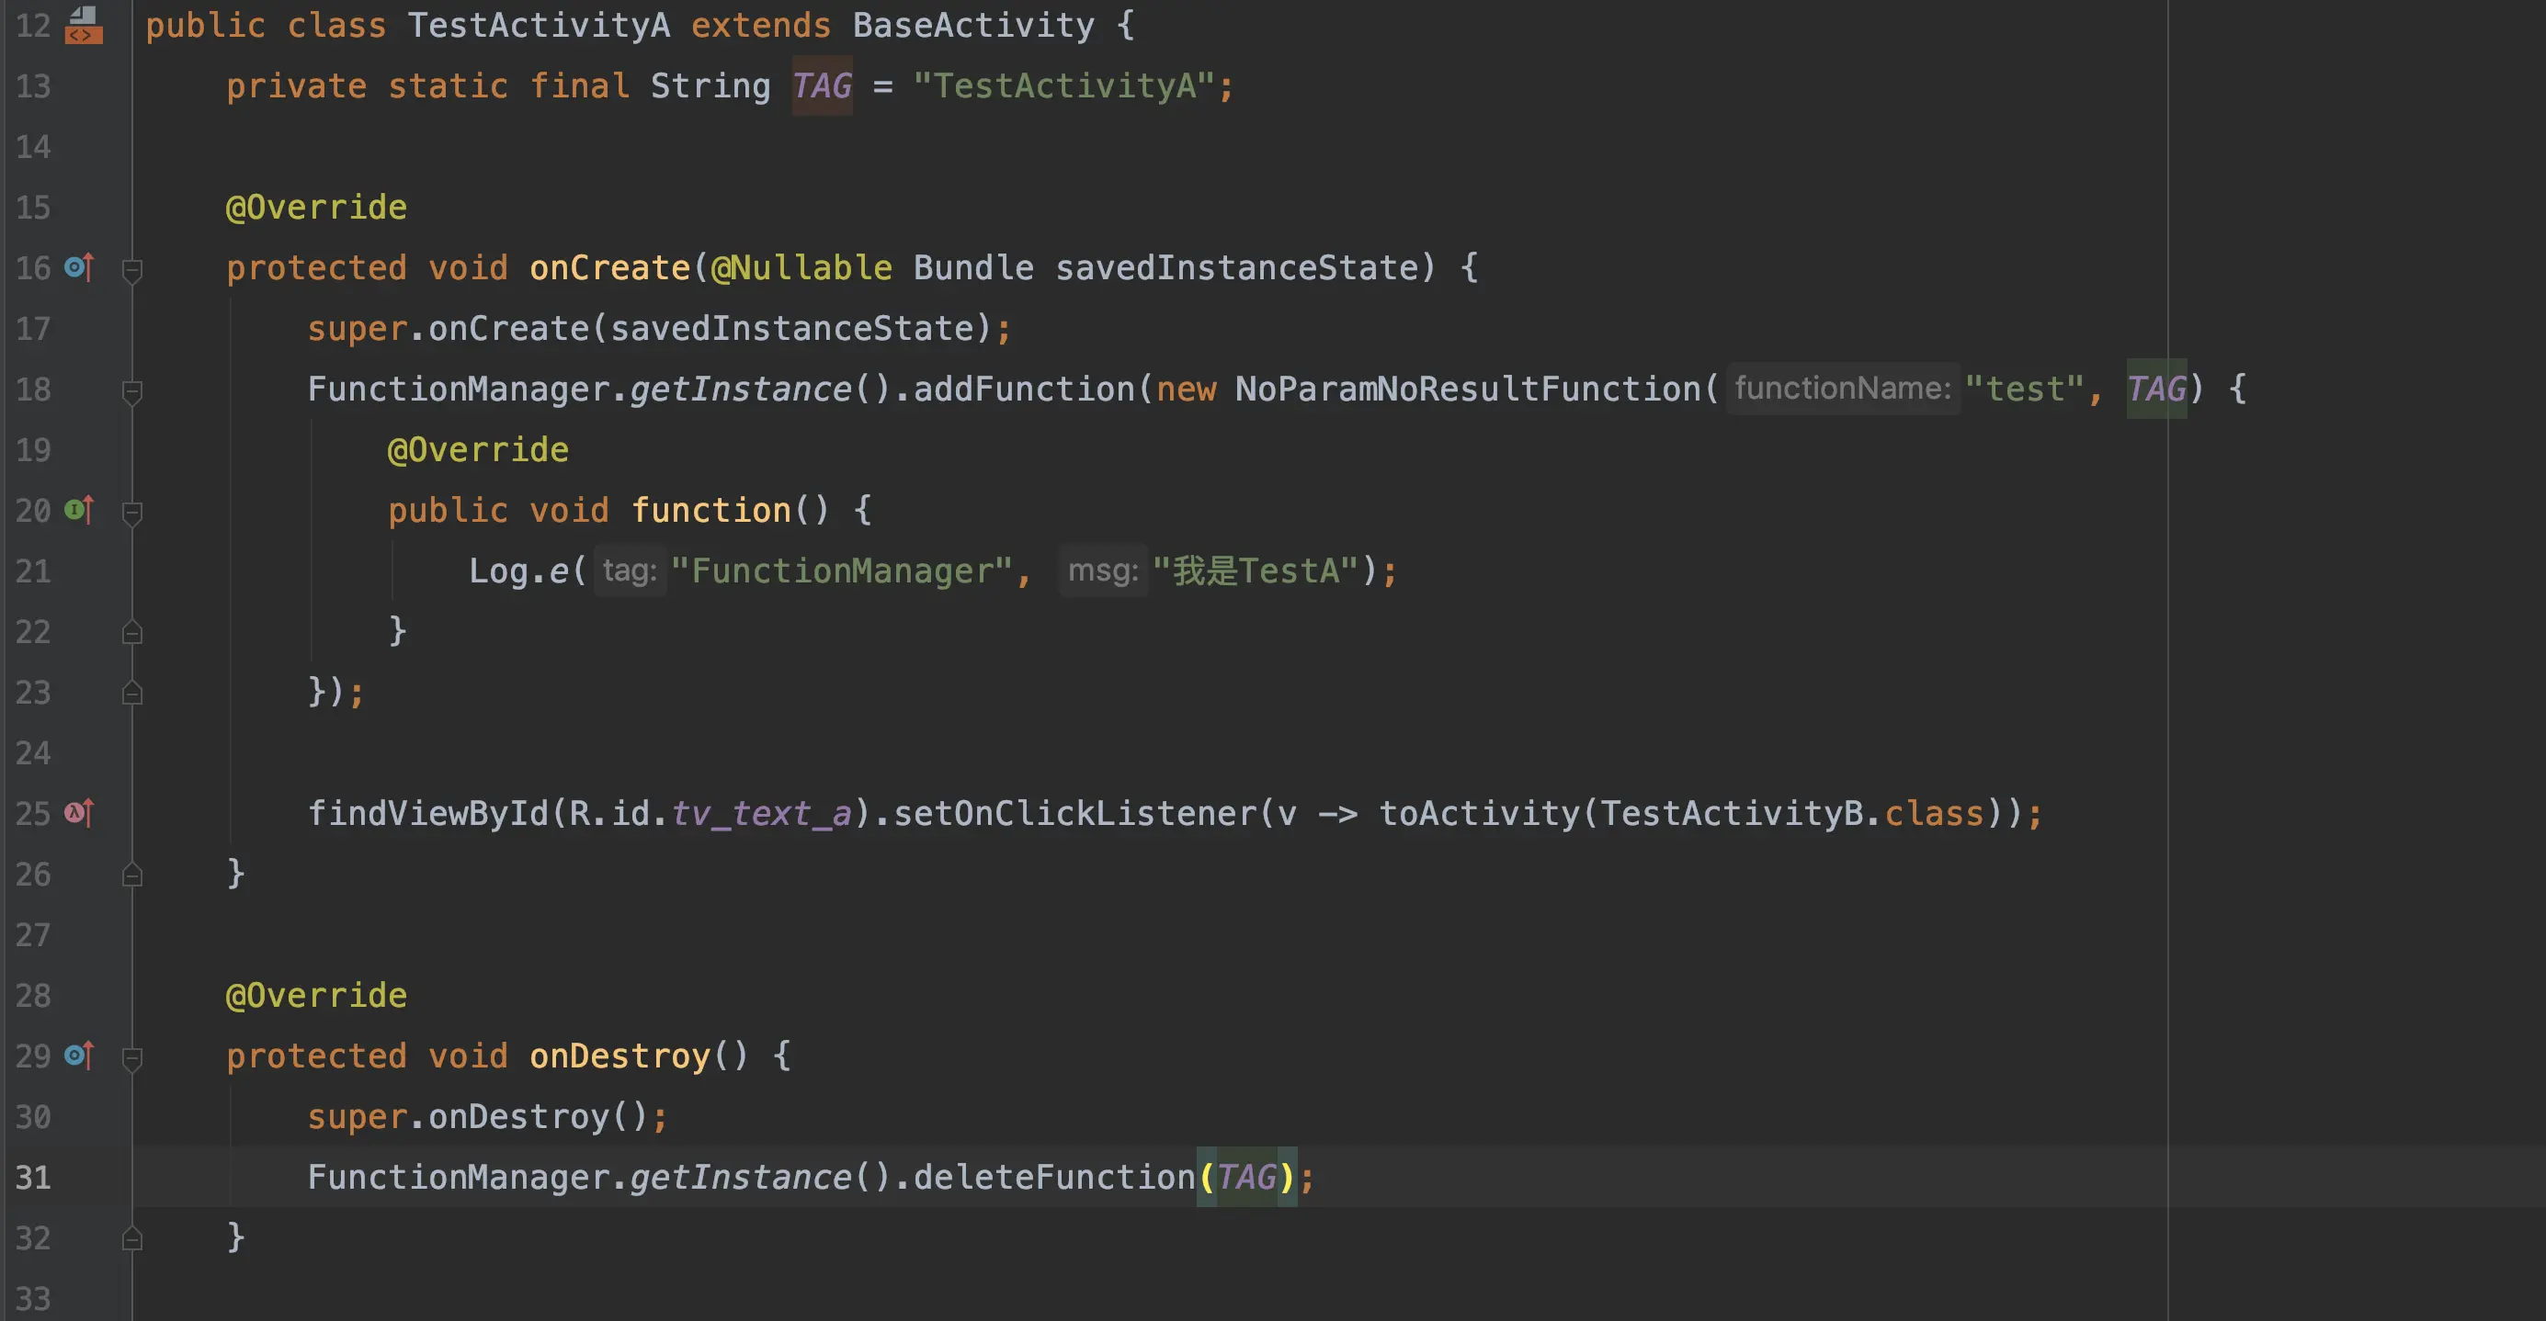
Task: Collapse the onCreate method fold marker
Action: (131, 269)
